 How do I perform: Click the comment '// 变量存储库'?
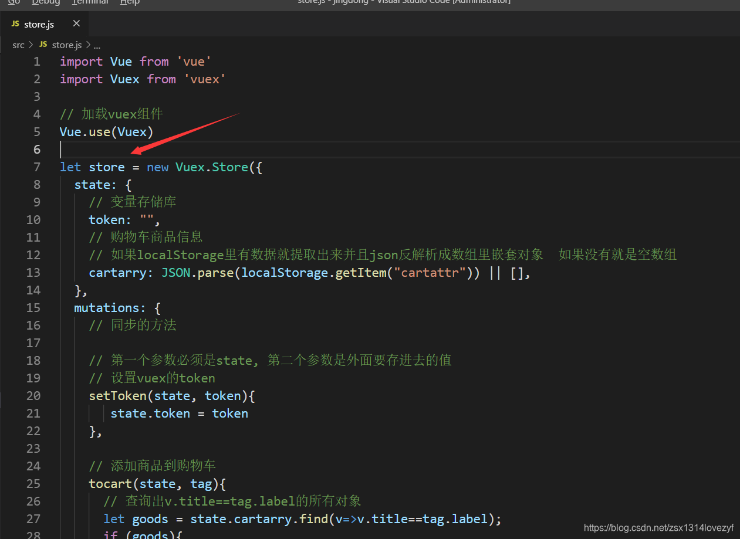click(x=133, y=202)
